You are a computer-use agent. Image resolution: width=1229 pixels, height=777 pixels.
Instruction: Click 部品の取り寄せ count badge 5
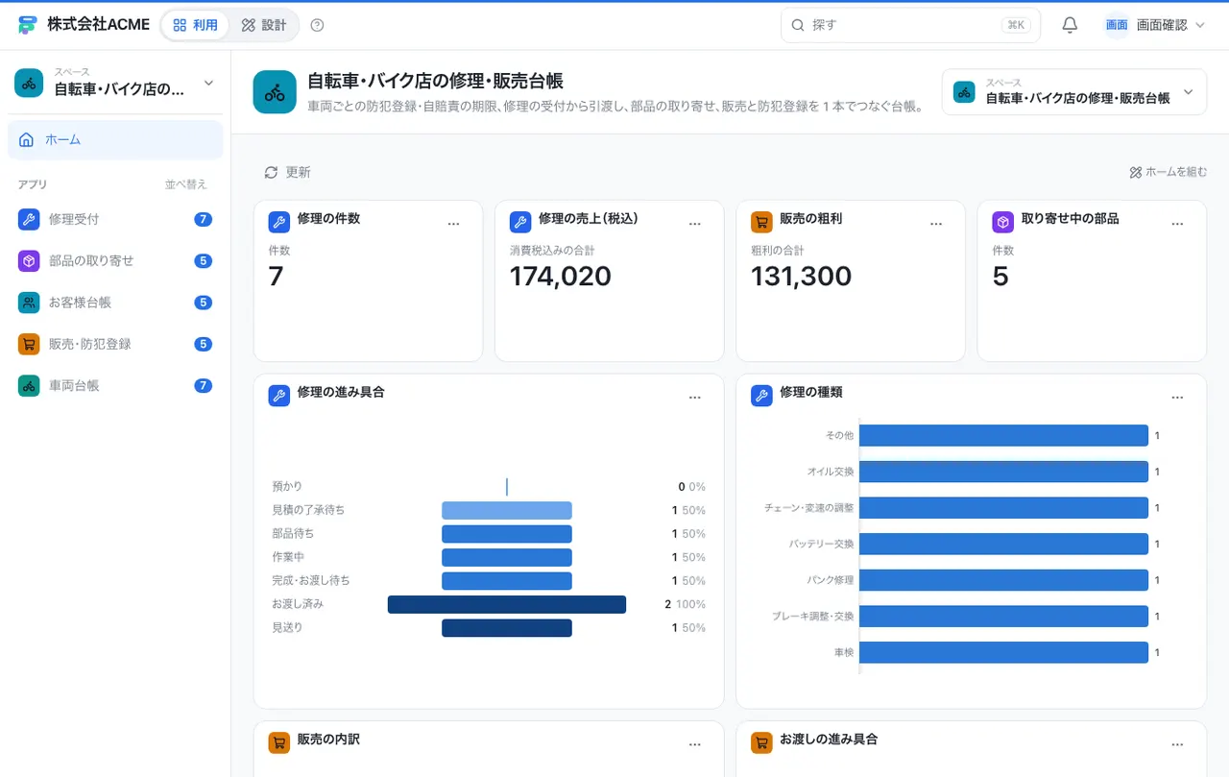click(203, 261)
